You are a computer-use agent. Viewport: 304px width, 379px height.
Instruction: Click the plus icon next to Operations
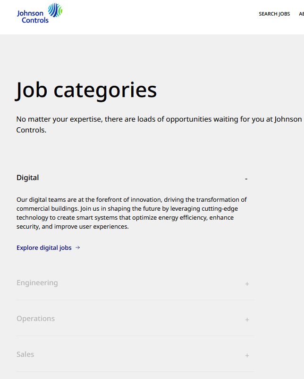pyautogui.click(x=247, y=320)
